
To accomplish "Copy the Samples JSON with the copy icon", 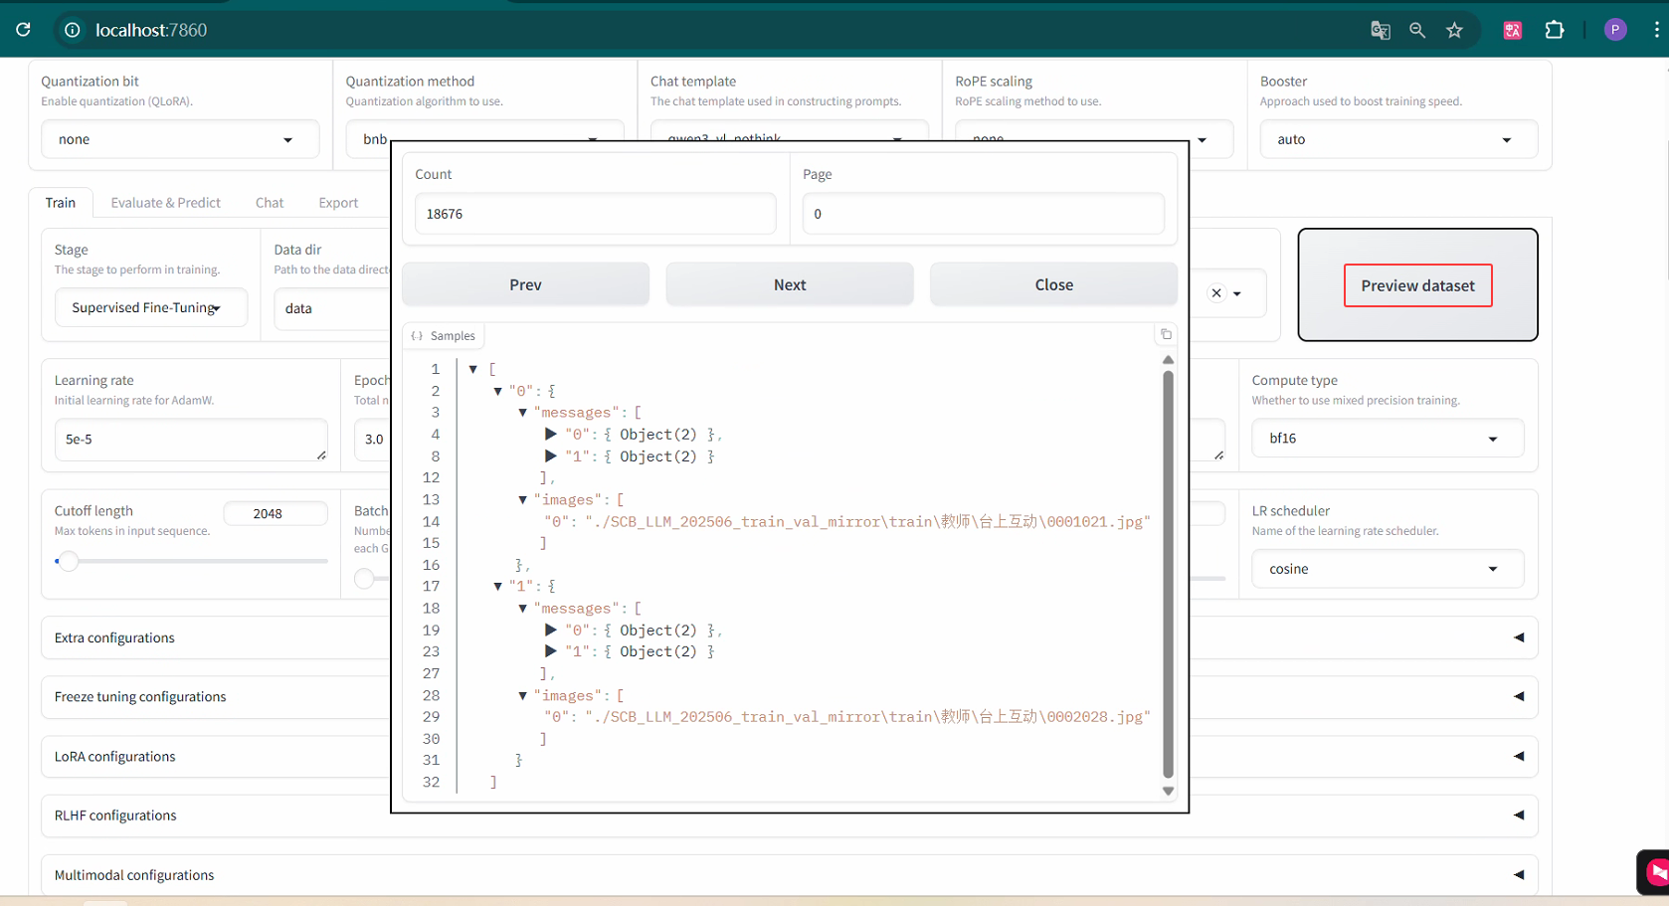I will point(1167,334).
